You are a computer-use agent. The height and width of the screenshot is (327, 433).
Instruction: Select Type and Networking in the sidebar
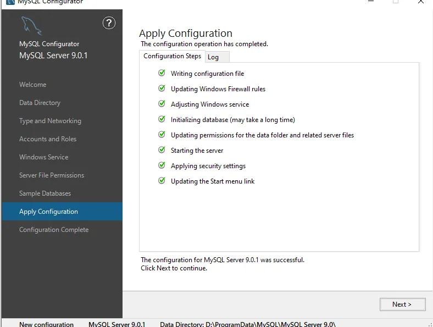pyautogui.click(x=50, y=121)
